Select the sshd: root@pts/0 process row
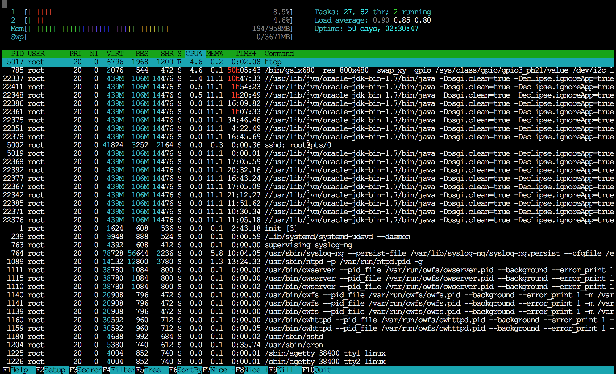The image size is (616, 374). (x=297, y=145)
